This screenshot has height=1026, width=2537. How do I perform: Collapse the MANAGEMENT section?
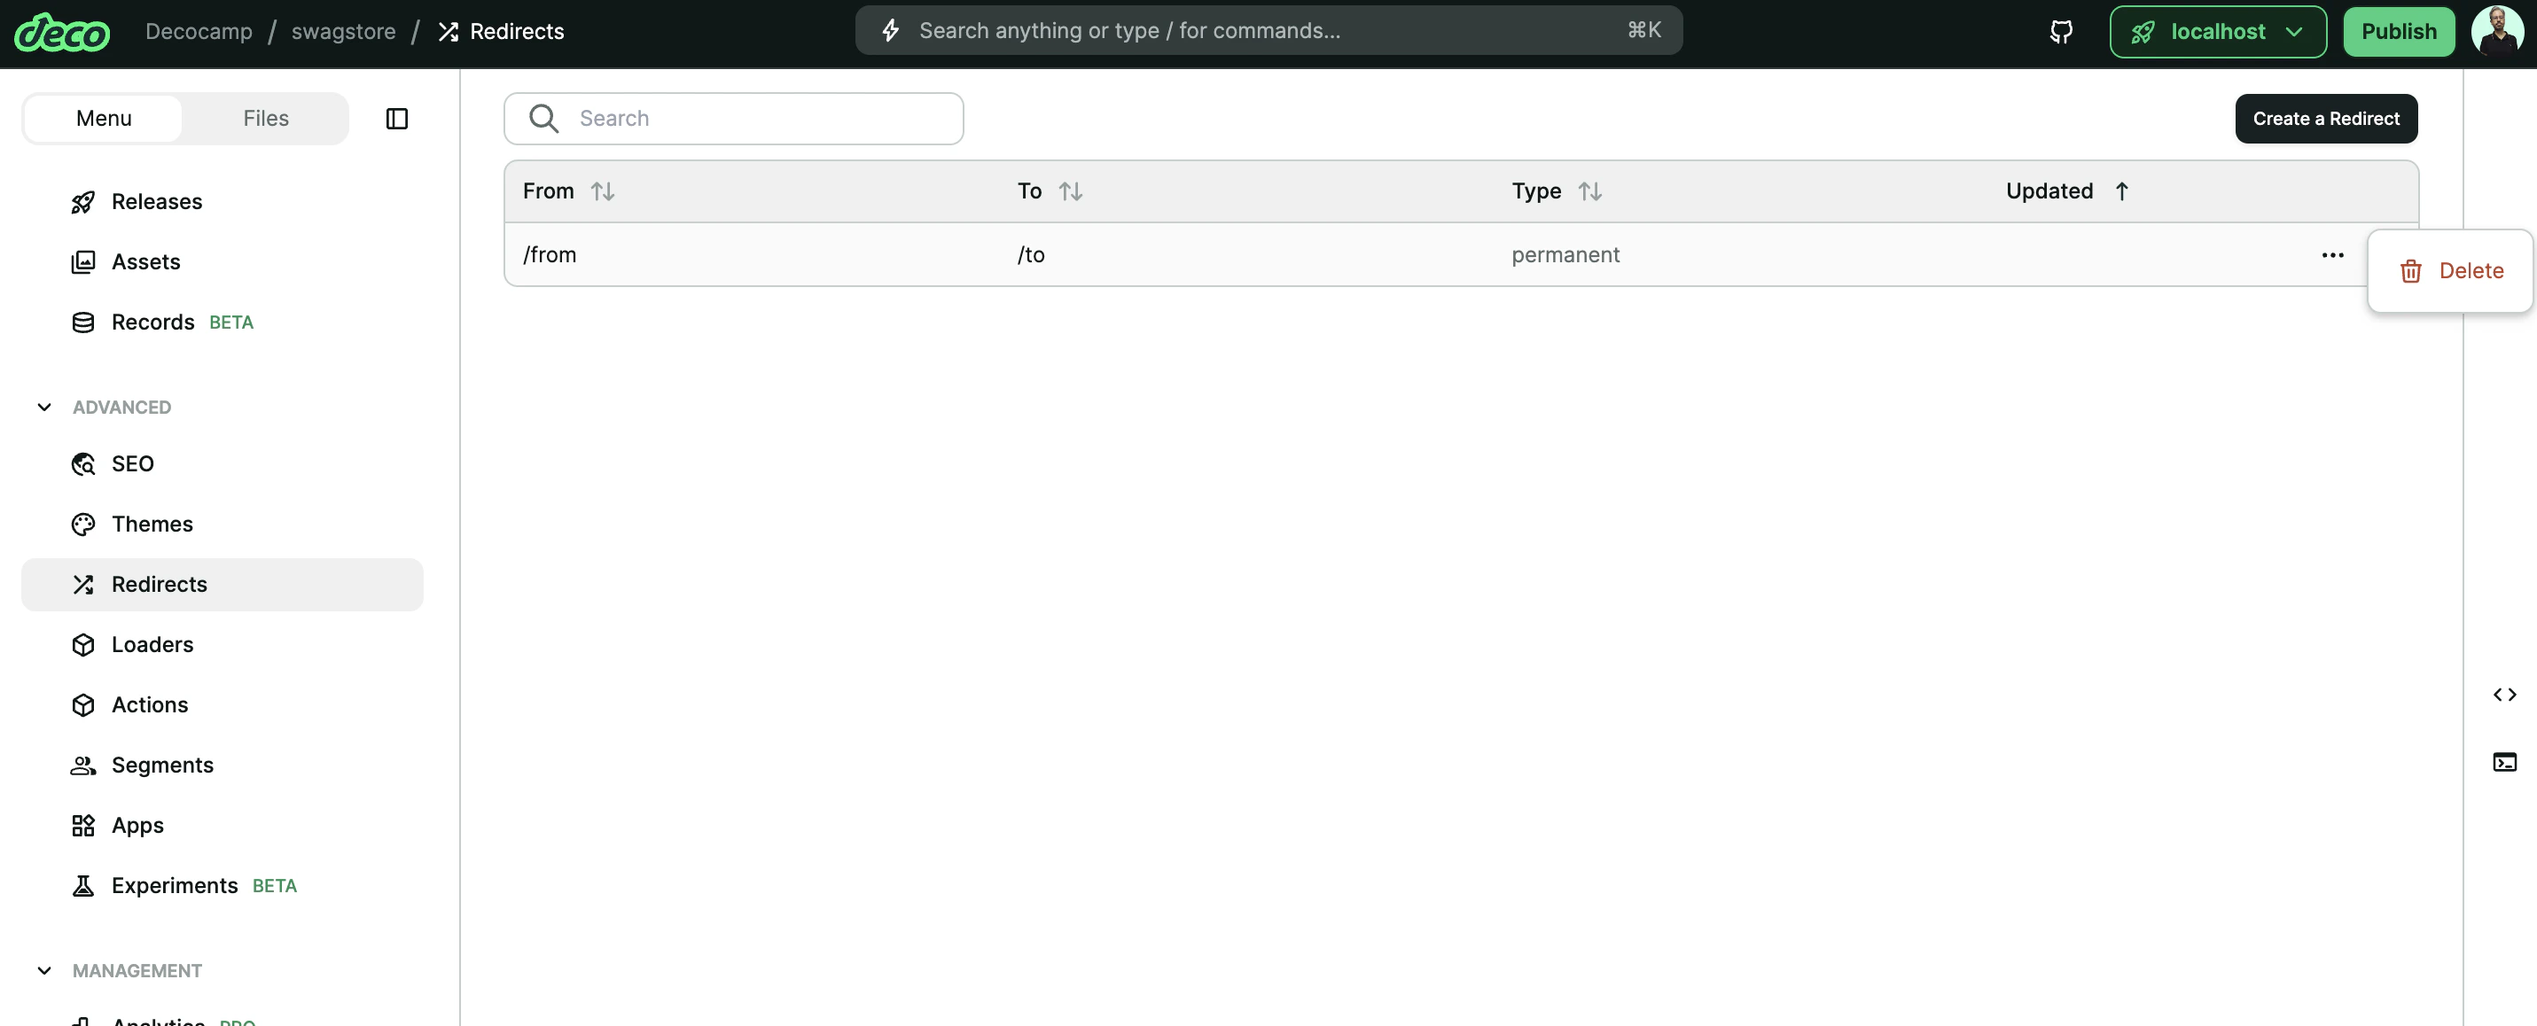pyautogui.click(x=43, y=970)
